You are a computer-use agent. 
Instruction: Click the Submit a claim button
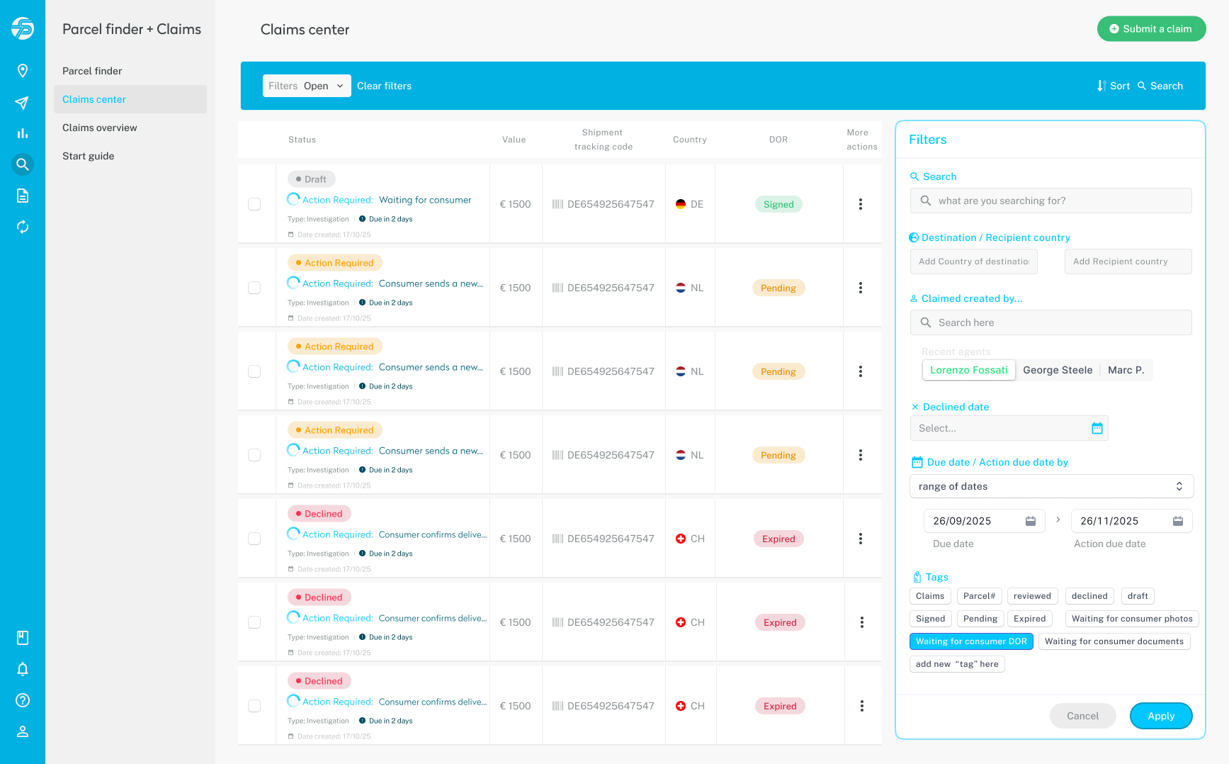tap(1151, 29)
